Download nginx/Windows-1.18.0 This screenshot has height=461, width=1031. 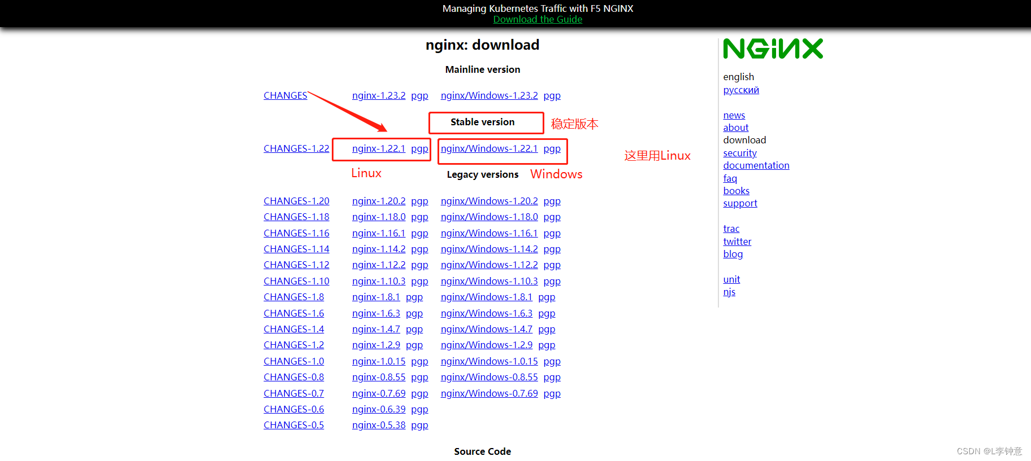489,217
